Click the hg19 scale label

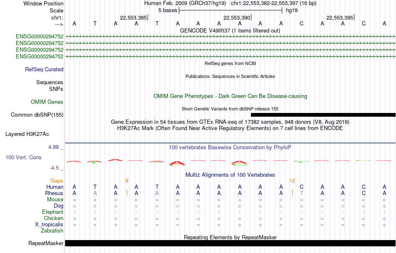[292, 10]
